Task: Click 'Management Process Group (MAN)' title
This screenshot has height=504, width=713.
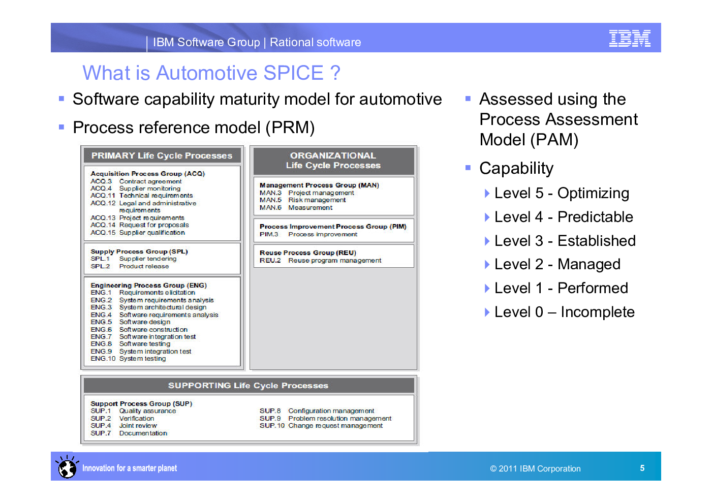Action: click(319, 185)
